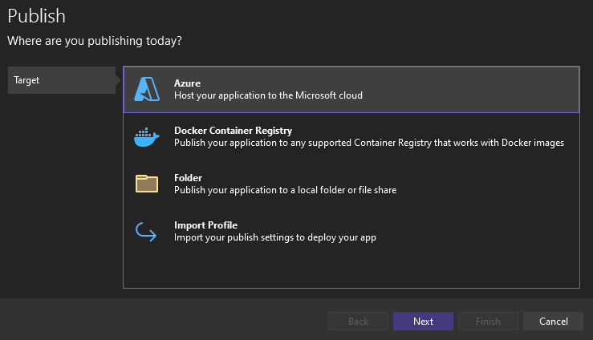Select Docker Container Registry title
Image resolution: width=593 pixels, height=340 pixels.
pyautogui.click(x=233, y=131)
